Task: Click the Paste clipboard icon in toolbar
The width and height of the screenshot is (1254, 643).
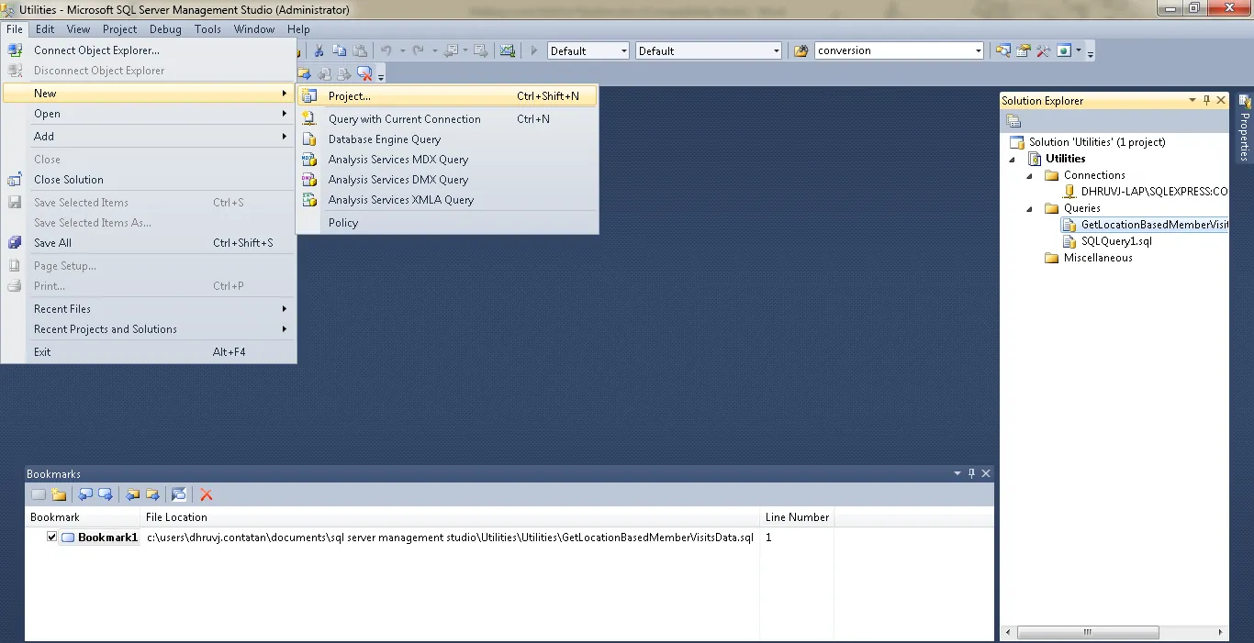Action: [361, 51]
